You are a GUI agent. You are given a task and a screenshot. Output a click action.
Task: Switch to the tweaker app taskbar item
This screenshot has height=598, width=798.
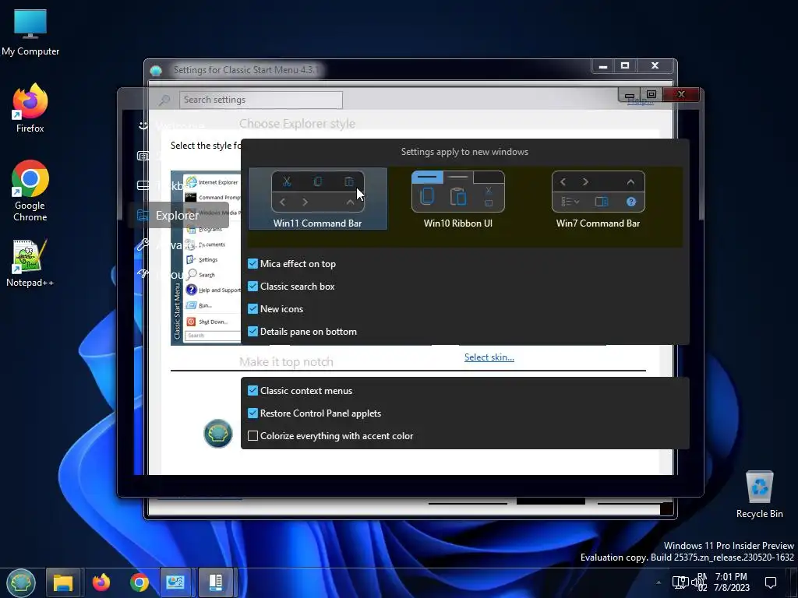coord(215,582)
